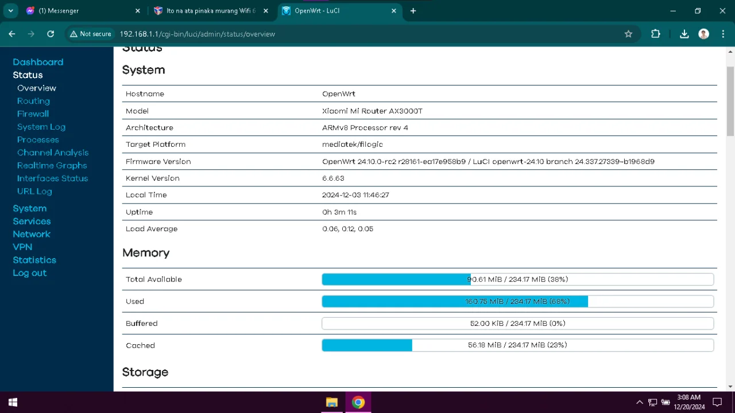This screenshot has width=735, height=413.
Task: Open Interfaces Status page
Action: pyautogui.click(x=53, y=178)
